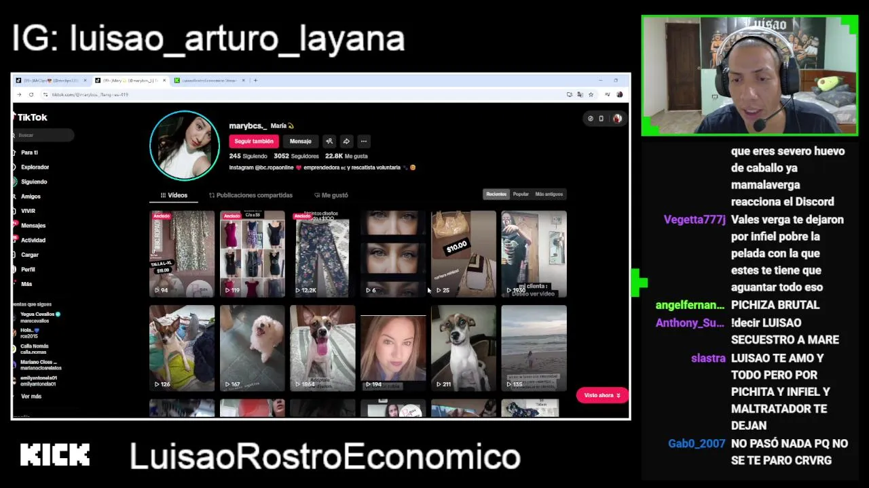Click 3052 Seguidores count

coord(296,157)
